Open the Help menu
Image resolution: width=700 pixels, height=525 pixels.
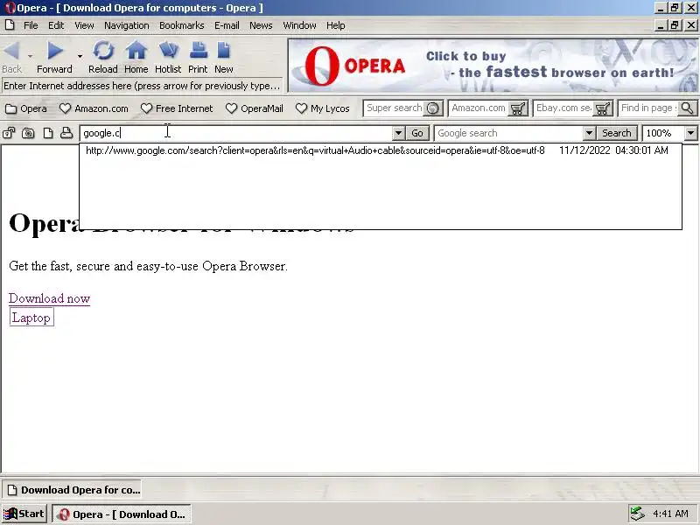pos(336,25)
